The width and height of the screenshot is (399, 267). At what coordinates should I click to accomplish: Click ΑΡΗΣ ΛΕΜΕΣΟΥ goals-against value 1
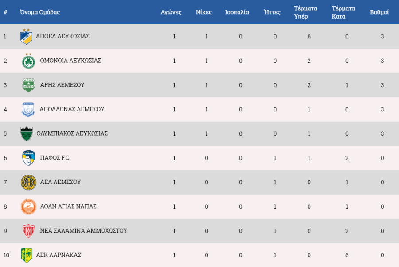pos(347,85)
